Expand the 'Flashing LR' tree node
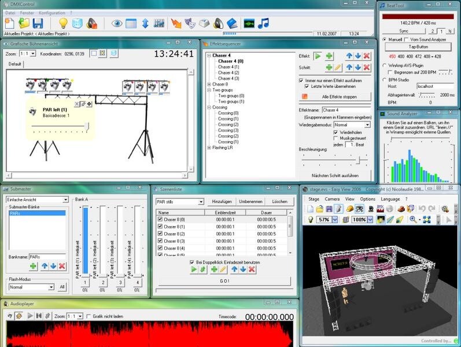Image resolution: width=461 pixels, height=347 pixels. (x=209, y=148)
